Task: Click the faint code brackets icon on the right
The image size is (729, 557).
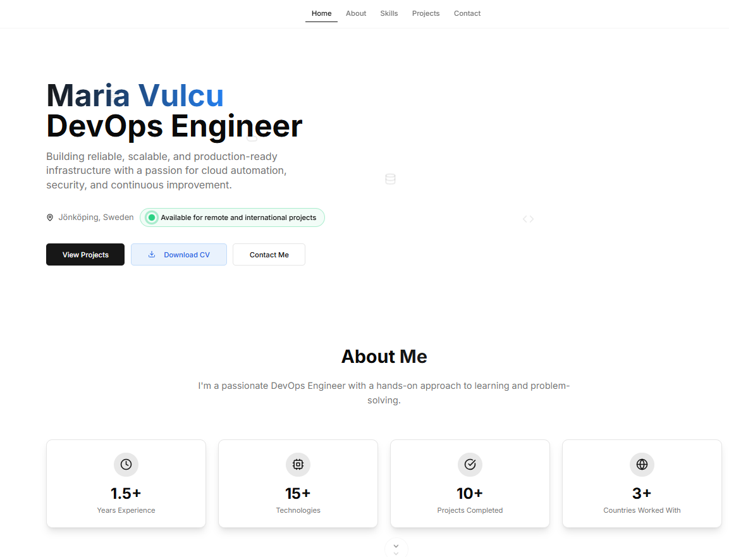Action: pos(528,218)
